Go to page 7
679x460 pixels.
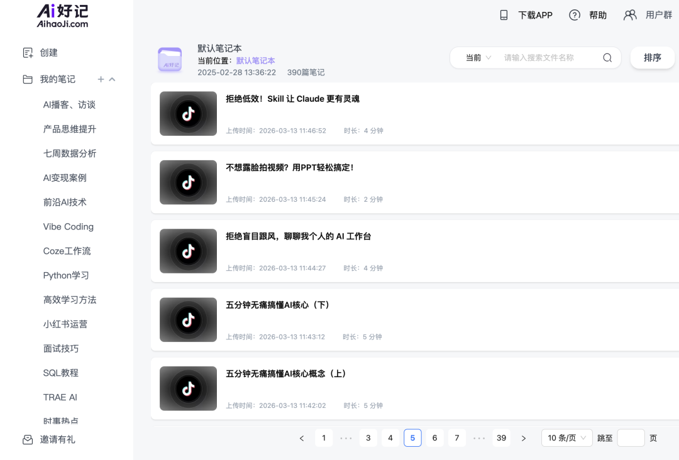click(x=457, y=438)
